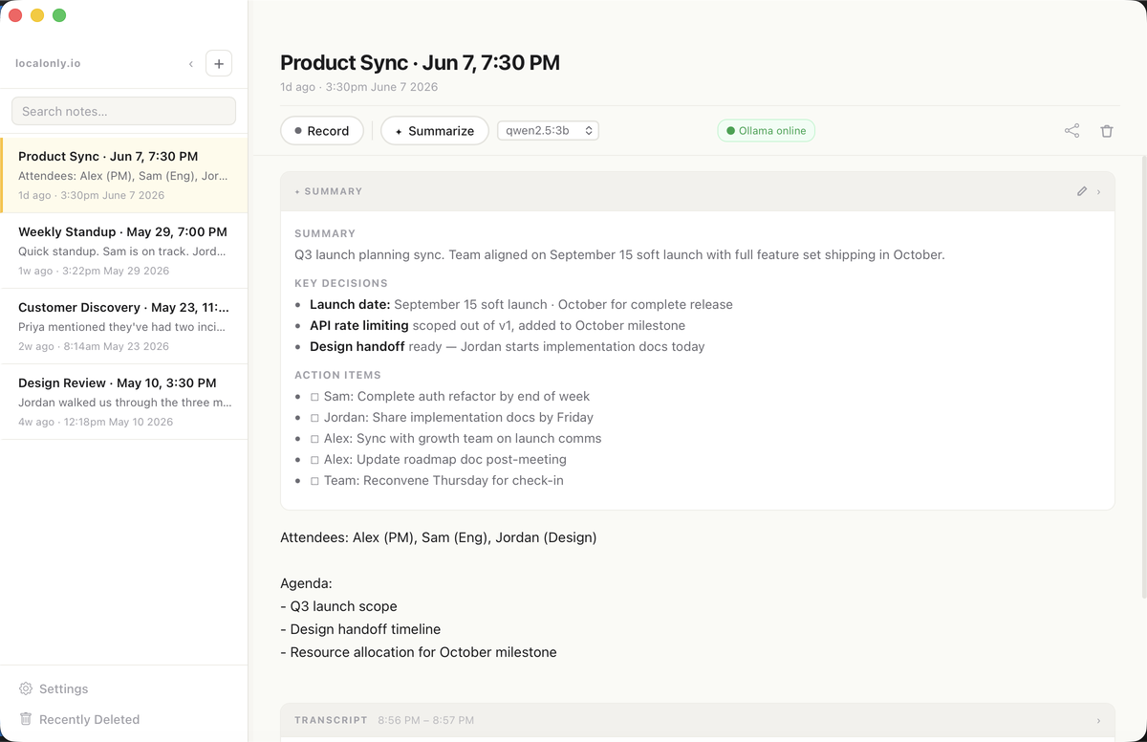Collapse the Summary section chevron
Image resolution: width=1147 pixels, height=742 pixels.
tap(1098, 191)
